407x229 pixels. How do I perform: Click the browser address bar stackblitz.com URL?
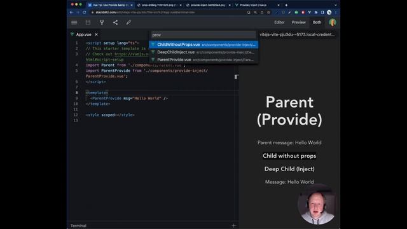pyautogui.click(x=145, y=12)
